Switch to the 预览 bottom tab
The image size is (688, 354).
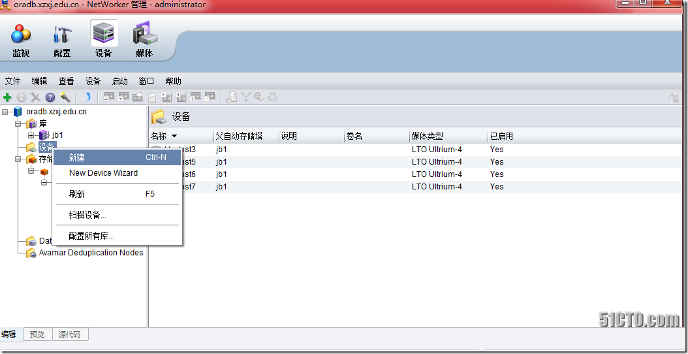pyautogui.click(x=37, y=334)
